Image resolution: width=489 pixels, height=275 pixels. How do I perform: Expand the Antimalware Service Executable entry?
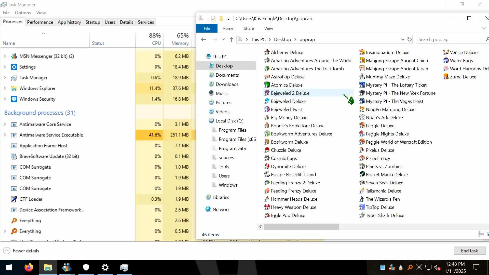click(x=5, y=135)
